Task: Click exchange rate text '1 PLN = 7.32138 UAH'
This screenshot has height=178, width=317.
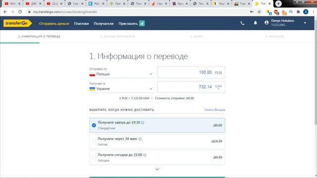Action: click(x=134, y=98)
